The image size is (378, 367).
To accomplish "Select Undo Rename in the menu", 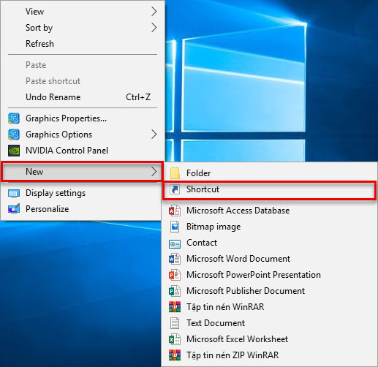I will (x=83, y=97).
